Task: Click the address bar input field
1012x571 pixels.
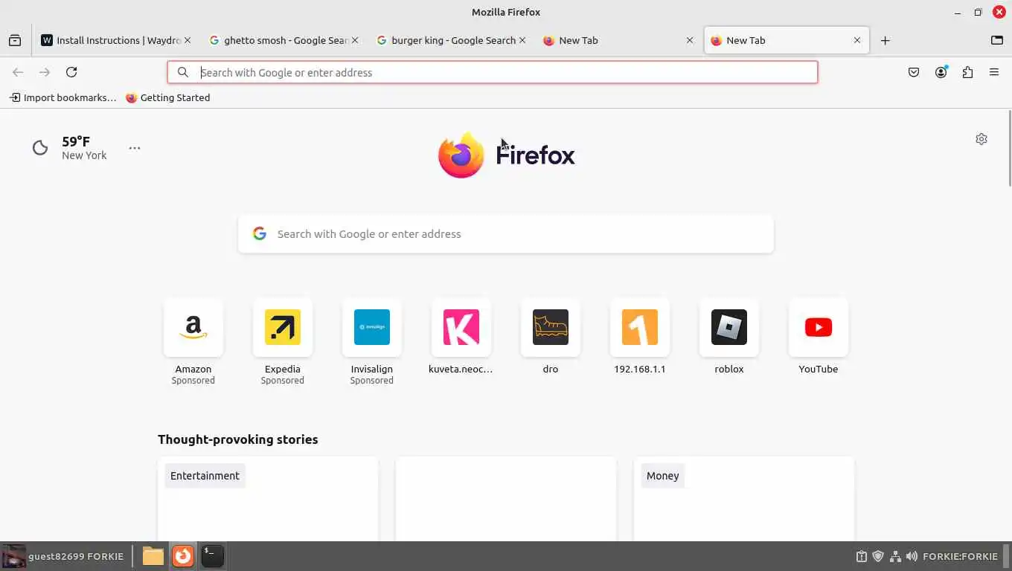Action: [493, 72]
